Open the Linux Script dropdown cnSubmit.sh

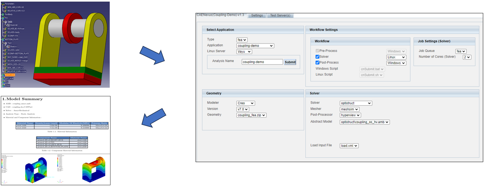pos(372,75)
